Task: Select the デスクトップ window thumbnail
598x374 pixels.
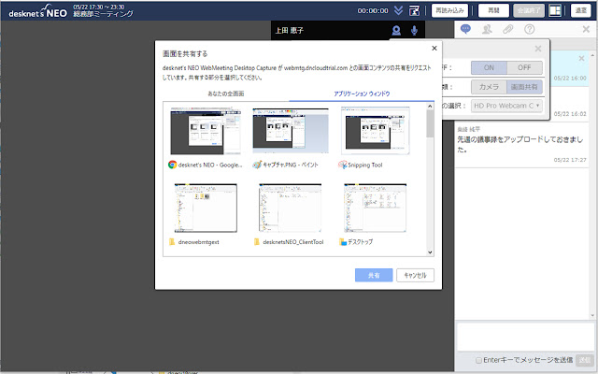Action: pos(376,208)
